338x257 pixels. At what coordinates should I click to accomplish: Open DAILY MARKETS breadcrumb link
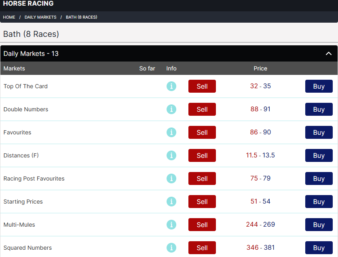(x=40, y=17)
